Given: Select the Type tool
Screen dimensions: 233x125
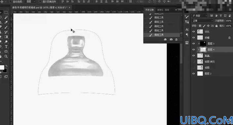Looking at the screenshot, I should (x=6, y=47).
